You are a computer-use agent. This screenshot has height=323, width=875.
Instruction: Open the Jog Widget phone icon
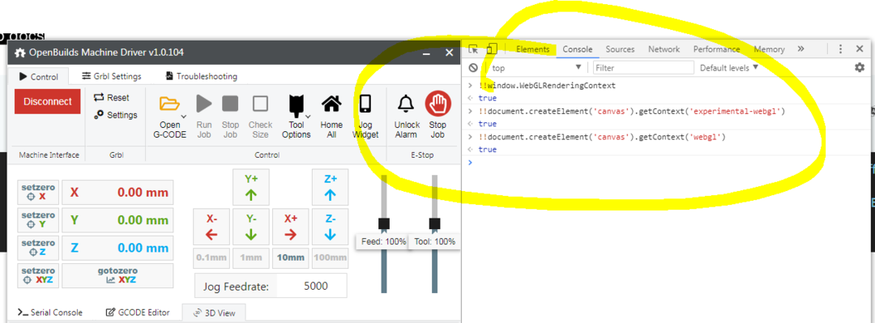365,104
